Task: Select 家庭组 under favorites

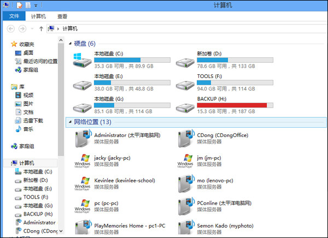Action: [x=27, y=70]
